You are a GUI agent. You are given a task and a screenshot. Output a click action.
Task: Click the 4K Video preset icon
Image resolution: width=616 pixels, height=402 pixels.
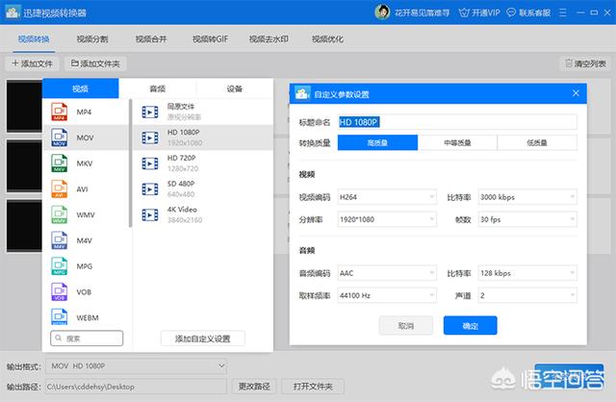tap(149, 214)
